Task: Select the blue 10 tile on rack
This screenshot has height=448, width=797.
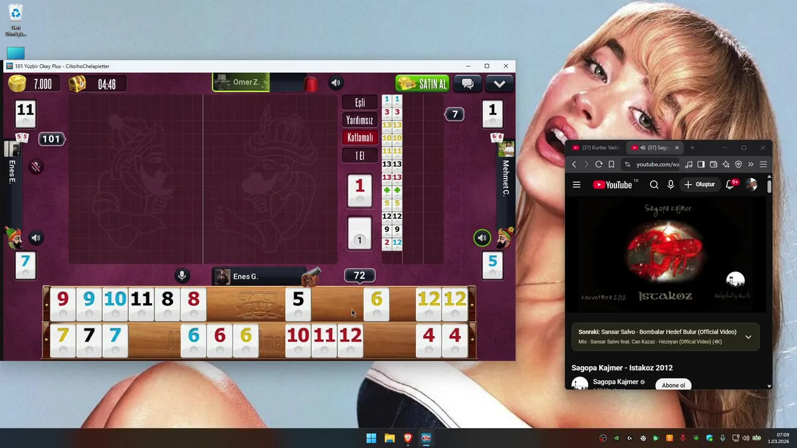Action: pyautogui.click(x=115, y=304)
